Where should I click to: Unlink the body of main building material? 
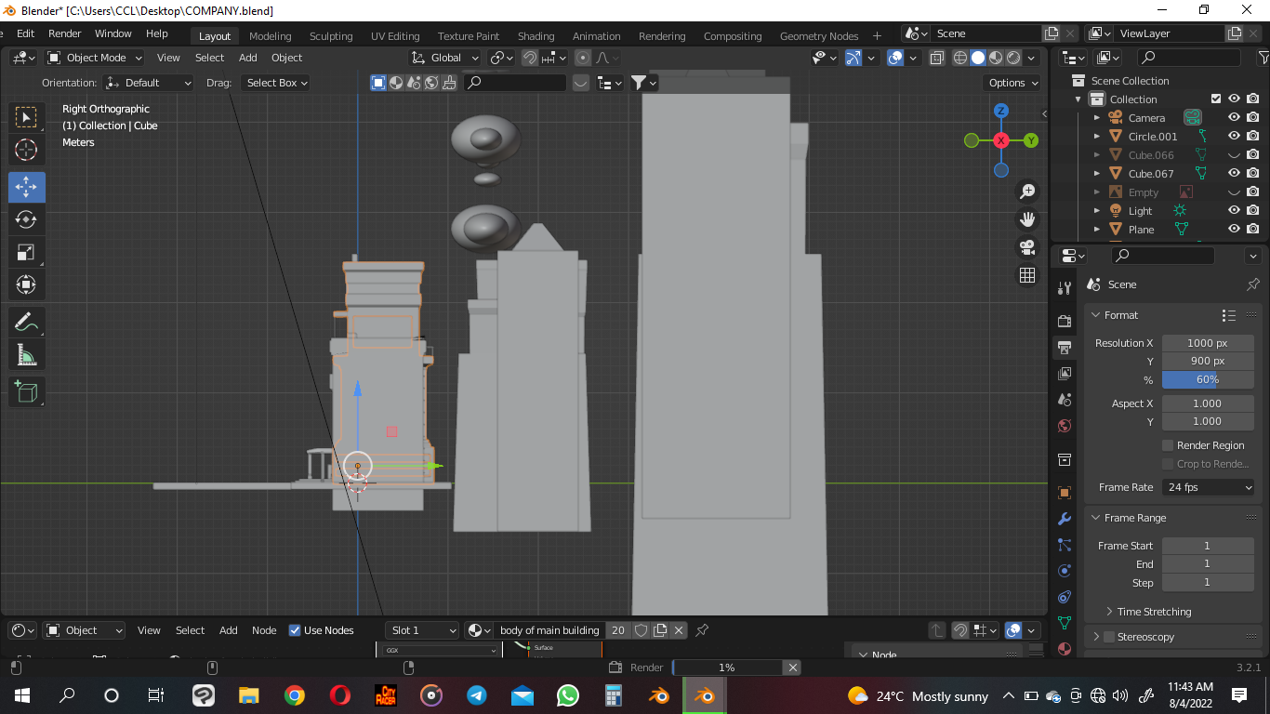(x=679, y=630)
